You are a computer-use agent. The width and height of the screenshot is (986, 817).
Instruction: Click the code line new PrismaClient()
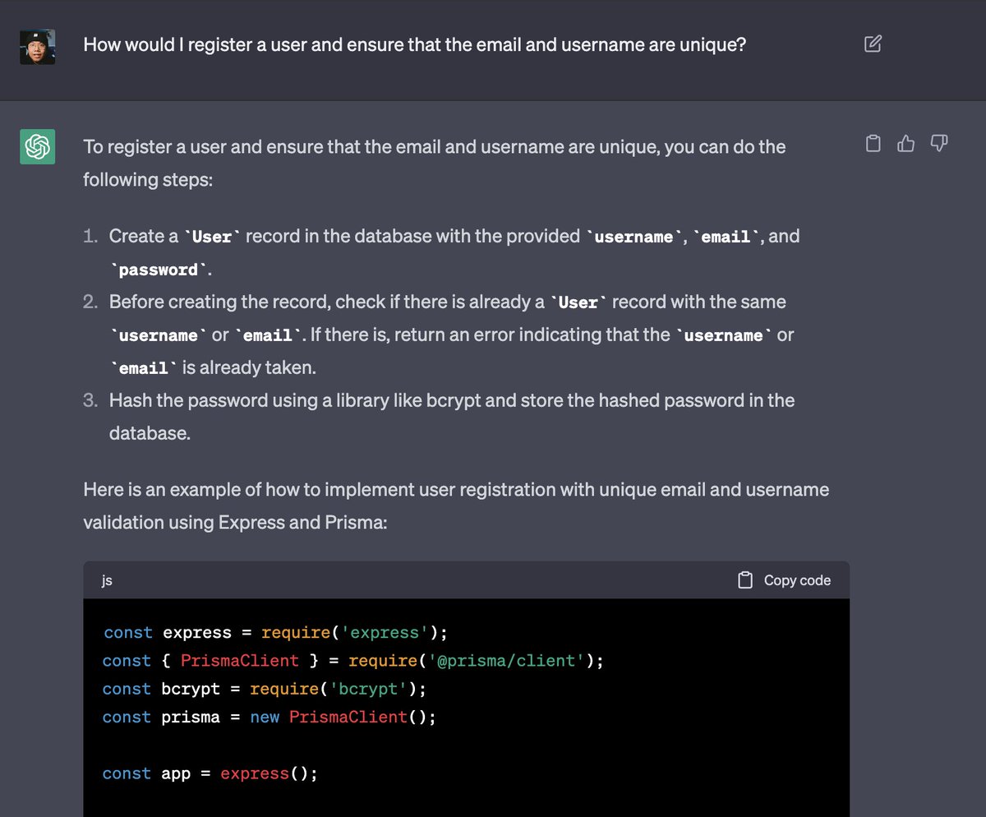[269, 717]
